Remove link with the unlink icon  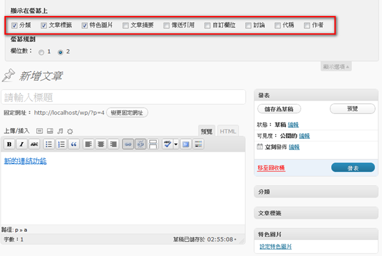point(141,144)
